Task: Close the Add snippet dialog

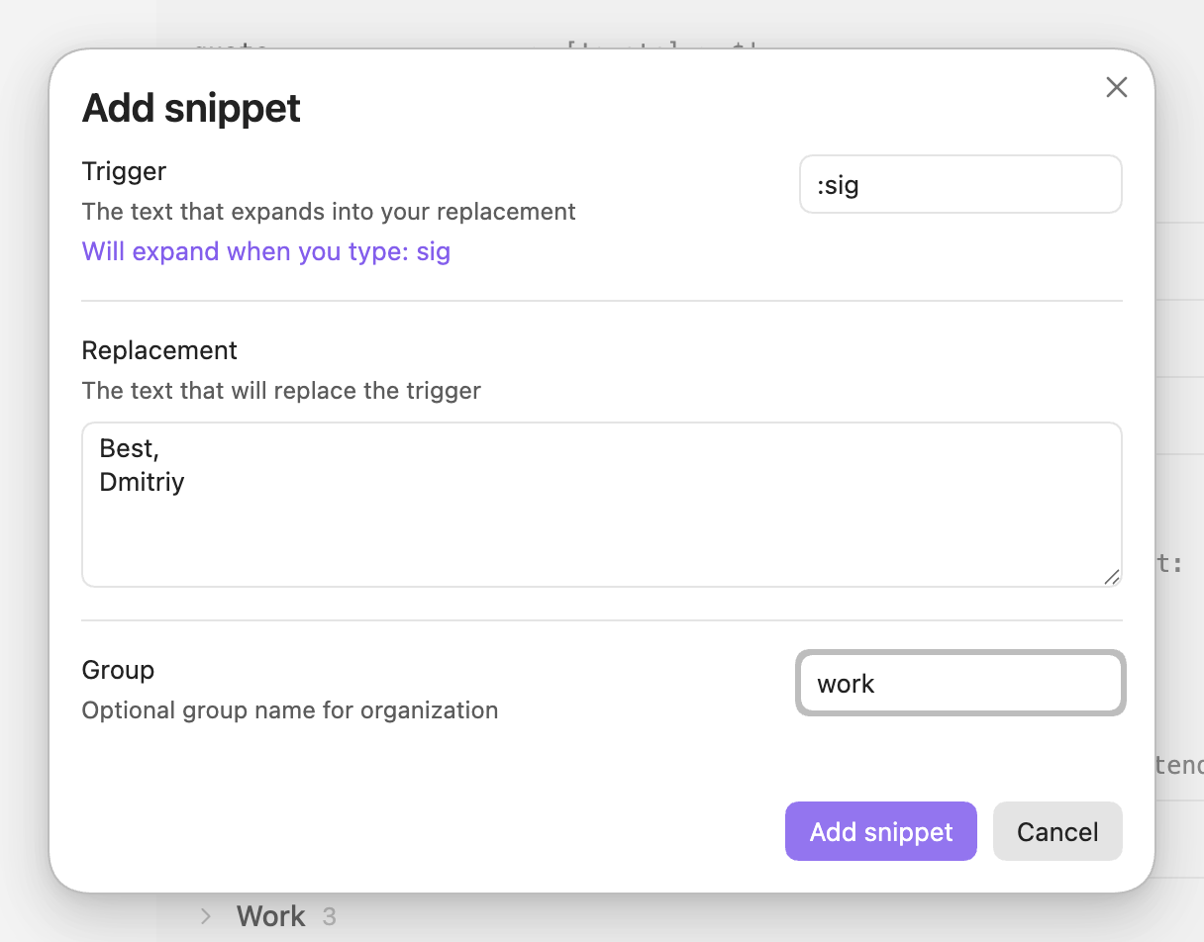Action: point(1117,87)
